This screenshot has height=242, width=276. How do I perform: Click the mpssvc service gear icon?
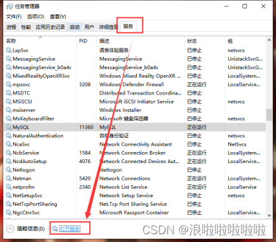[8, 84]
